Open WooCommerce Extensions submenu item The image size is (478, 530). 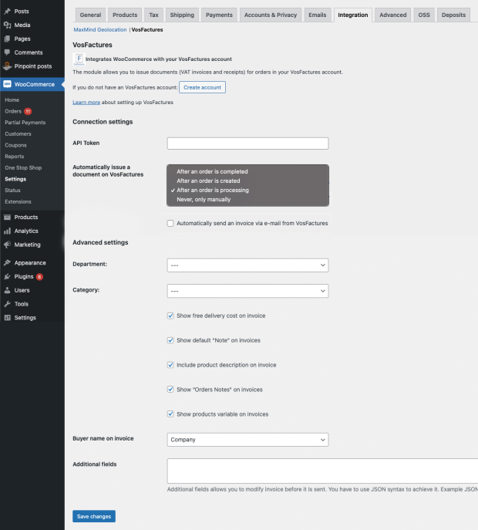tap(18, 202)
